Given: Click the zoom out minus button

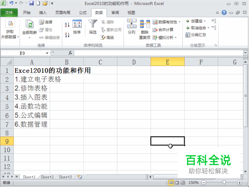Looking at the screenshot, I should point(204,183).
